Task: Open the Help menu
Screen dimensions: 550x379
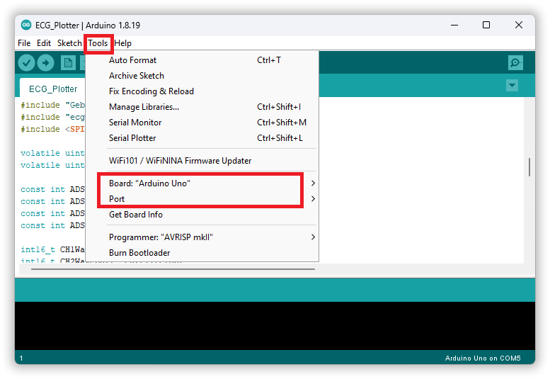Action: tap(122, 43)
